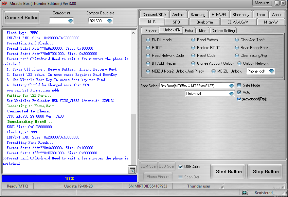Open the Boot Select dropdown list
The width and height of the screenshot is (288, 197).
pos(231,86)
